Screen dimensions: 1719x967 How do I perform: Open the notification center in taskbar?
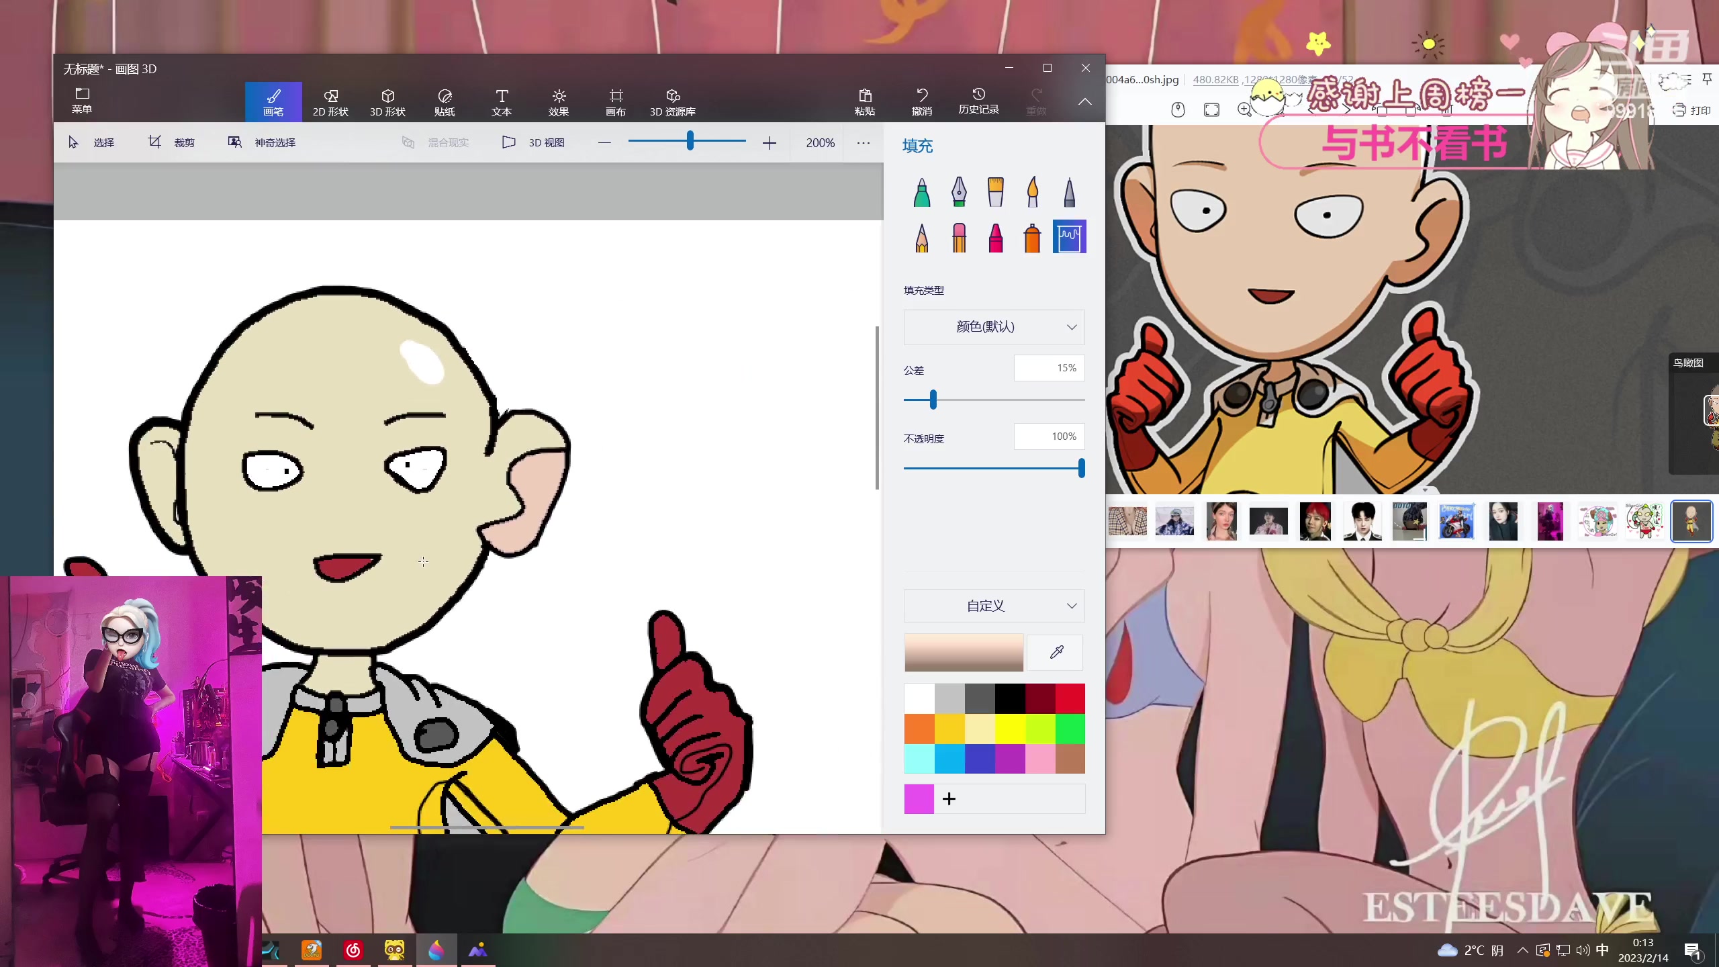(x=1692, y=950)
